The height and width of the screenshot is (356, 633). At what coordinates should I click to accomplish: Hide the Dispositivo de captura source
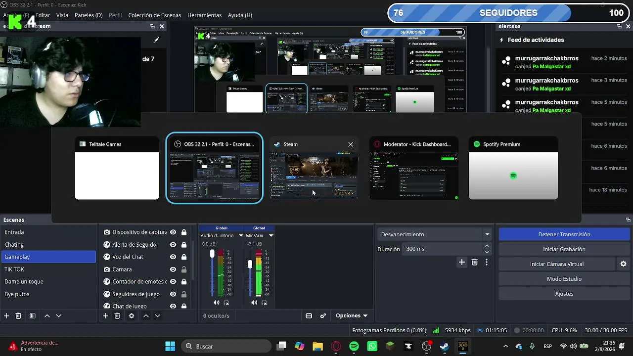[x=173, y=232]
